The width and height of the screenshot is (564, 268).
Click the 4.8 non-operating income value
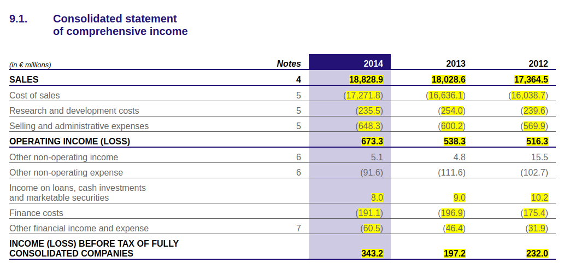tap(459, 158)
